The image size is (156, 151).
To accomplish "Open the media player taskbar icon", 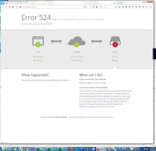I will (x=15, y=149).
